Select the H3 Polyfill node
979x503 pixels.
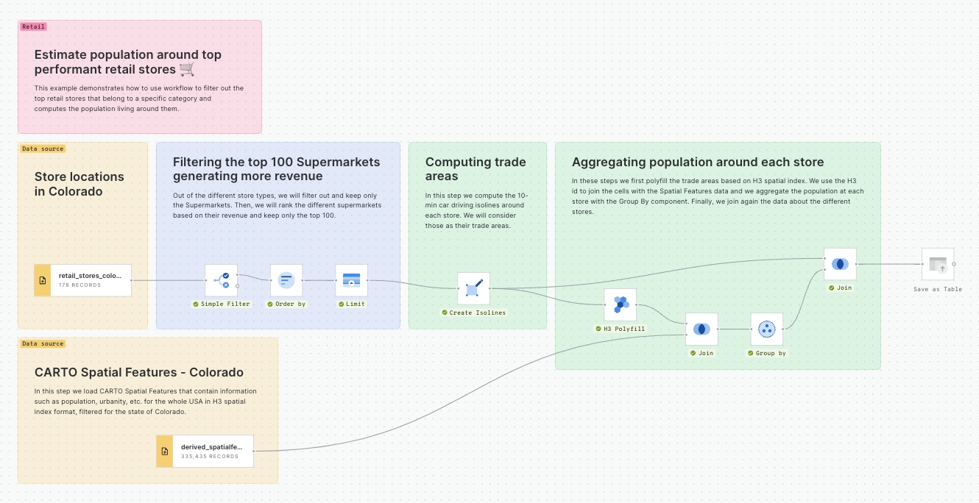tap(620, 304)
